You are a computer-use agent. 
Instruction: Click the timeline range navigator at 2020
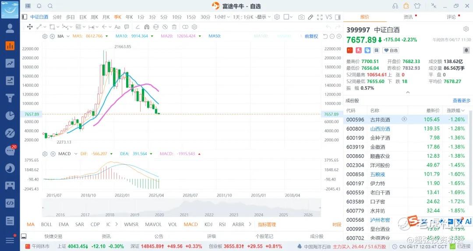[159, 215]
